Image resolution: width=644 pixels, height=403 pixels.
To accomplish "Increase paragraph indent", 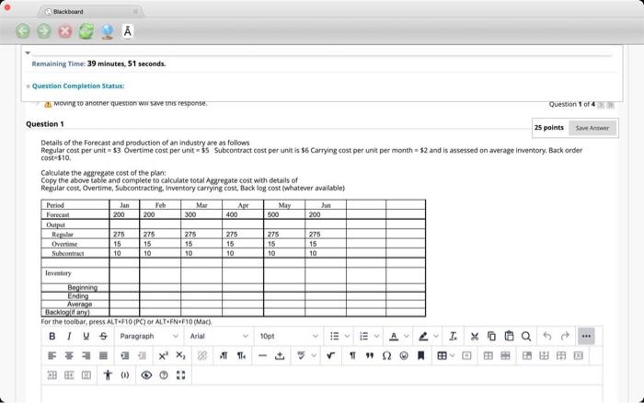I will pyautogui.click(x=124, y=356).
